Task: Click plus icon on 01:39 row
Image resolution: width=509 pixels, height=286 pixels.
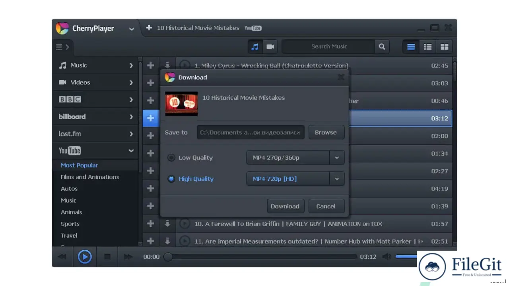Action: [150, 206]
